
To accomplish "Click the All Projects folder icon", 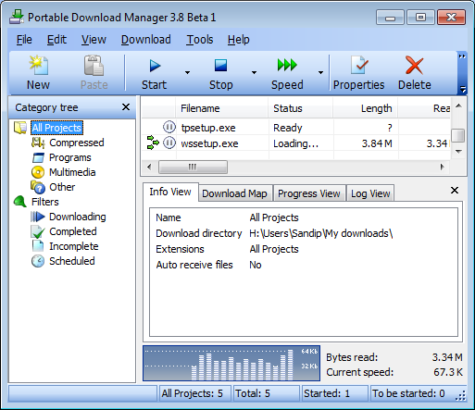I will click(x=20, y=128).
